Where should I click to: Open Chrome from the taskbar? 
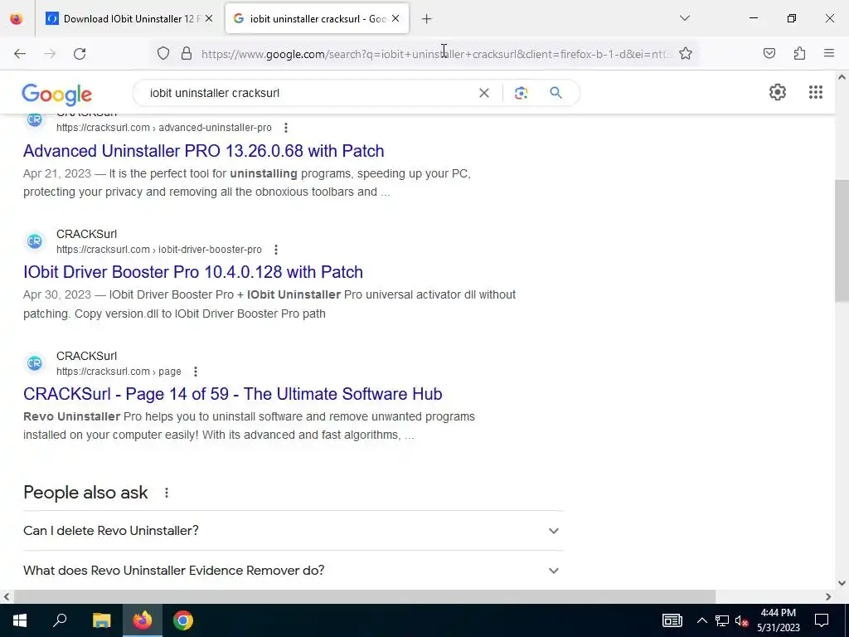(183, 620)
